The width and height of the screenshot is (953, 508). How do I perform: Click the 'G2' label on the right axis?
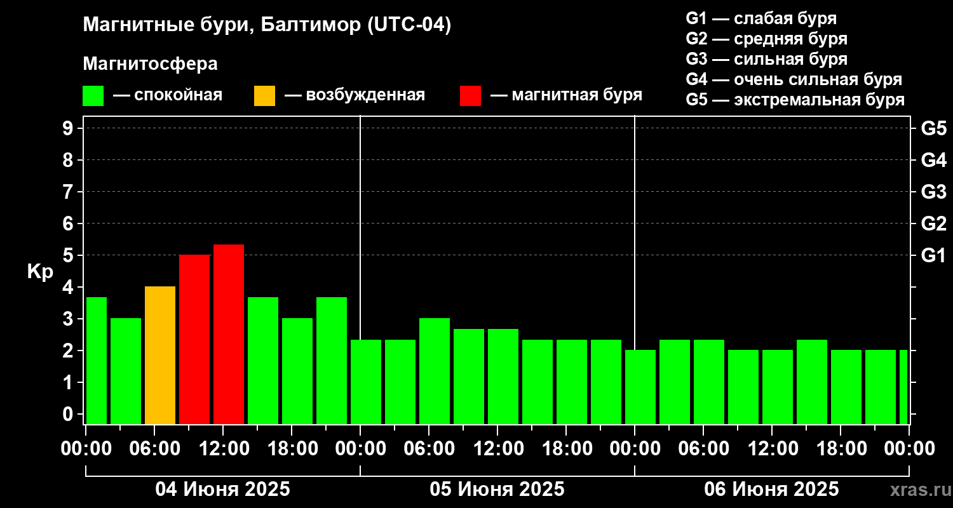tap(933, 224)
